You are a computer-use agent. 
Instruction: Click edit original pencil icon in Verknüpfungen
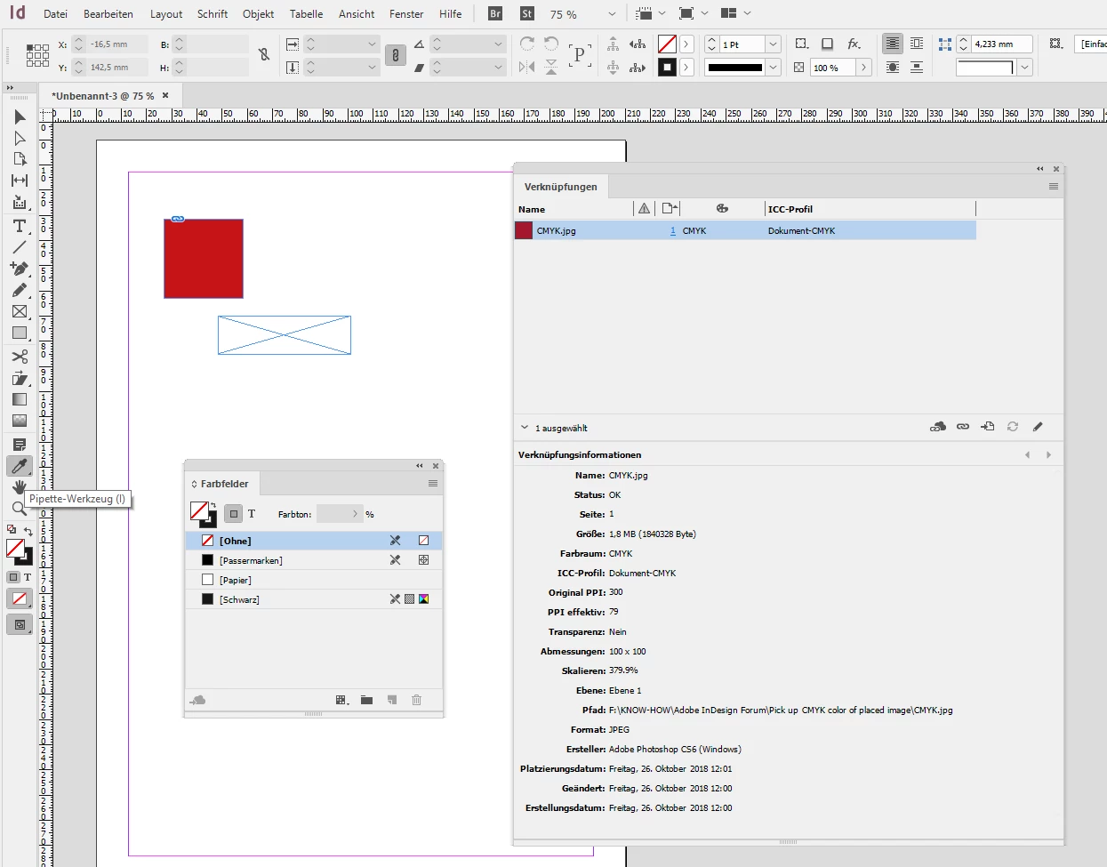pos(1038,427)
